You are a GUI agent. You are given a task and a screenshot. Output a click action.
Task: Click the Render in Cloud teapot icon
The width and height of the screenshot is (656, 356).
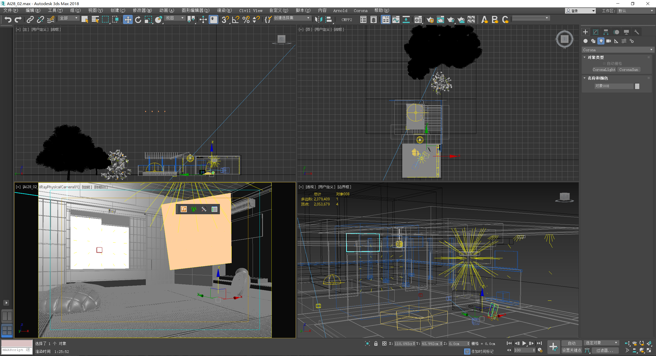point(461,19)
